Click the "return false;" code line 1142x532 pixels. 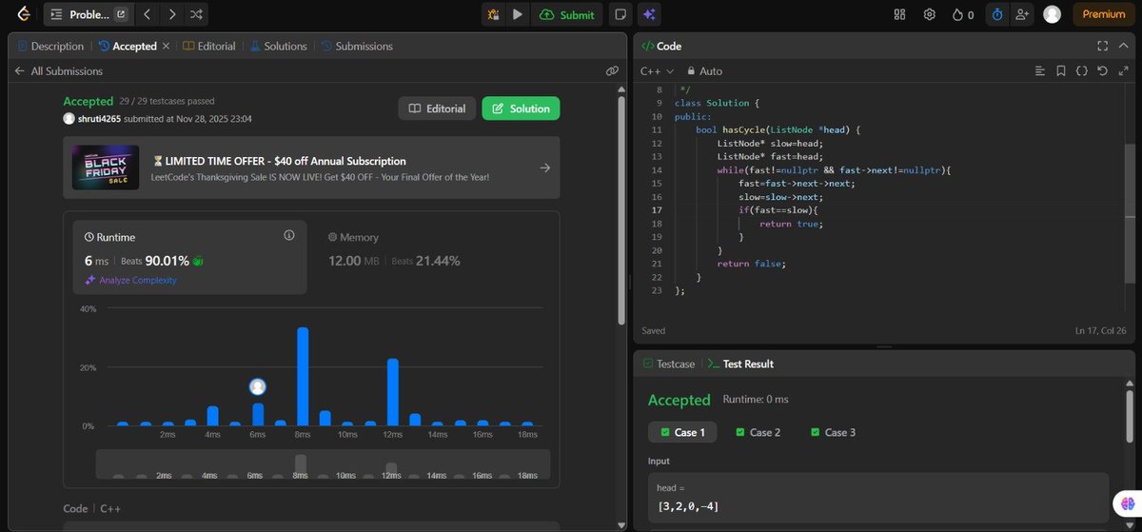coord(751,263)
